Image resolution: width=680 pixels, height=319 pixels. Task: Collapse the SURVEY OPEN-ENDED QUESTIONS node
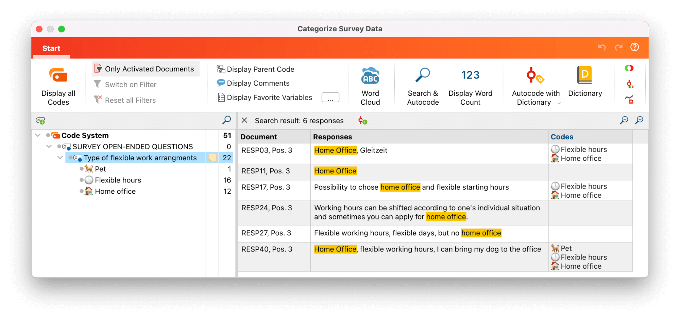(49, 146)
